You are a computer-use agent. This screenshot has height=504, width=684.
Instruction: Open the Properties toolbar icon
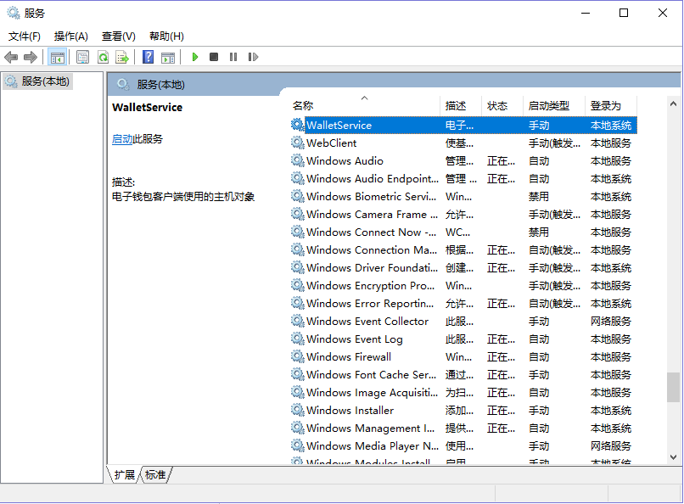click(82, 57)
